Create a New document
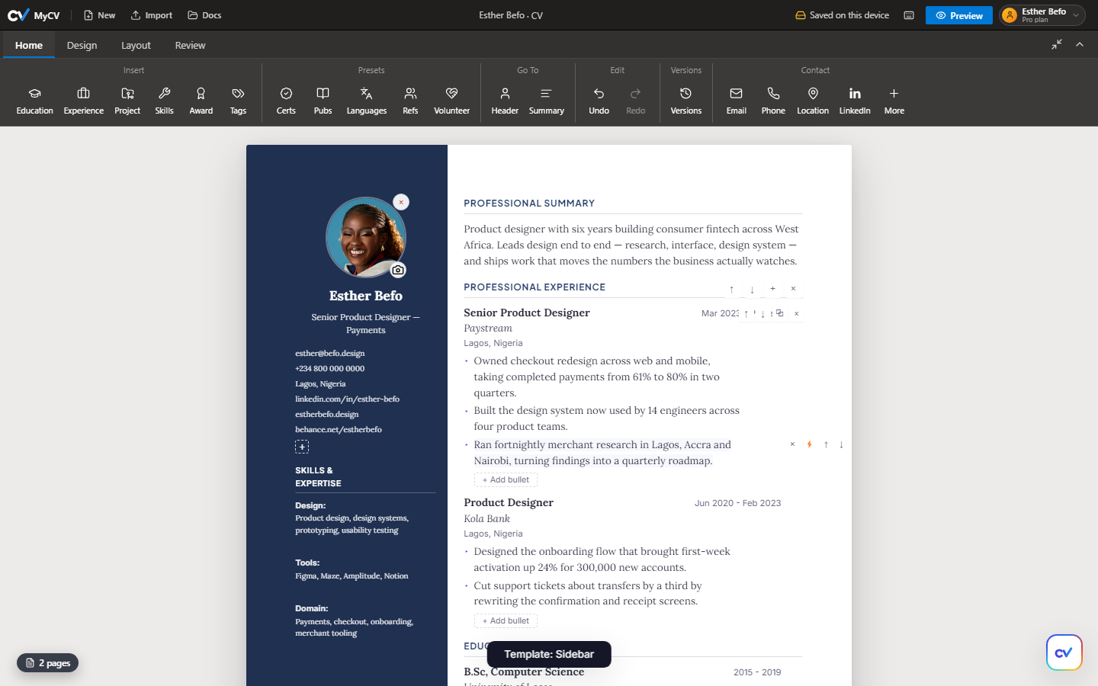 pos(100,15)
